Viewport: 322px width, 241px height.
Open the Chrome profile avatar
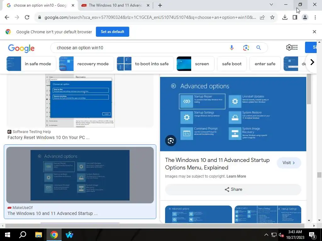pos(305,18)
